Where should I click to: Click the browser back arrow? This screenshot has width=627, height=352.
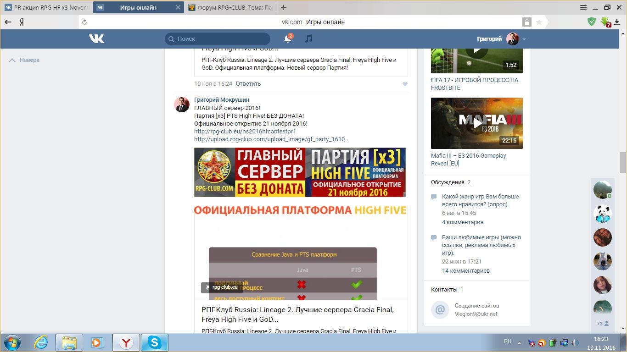coord(8,22)
